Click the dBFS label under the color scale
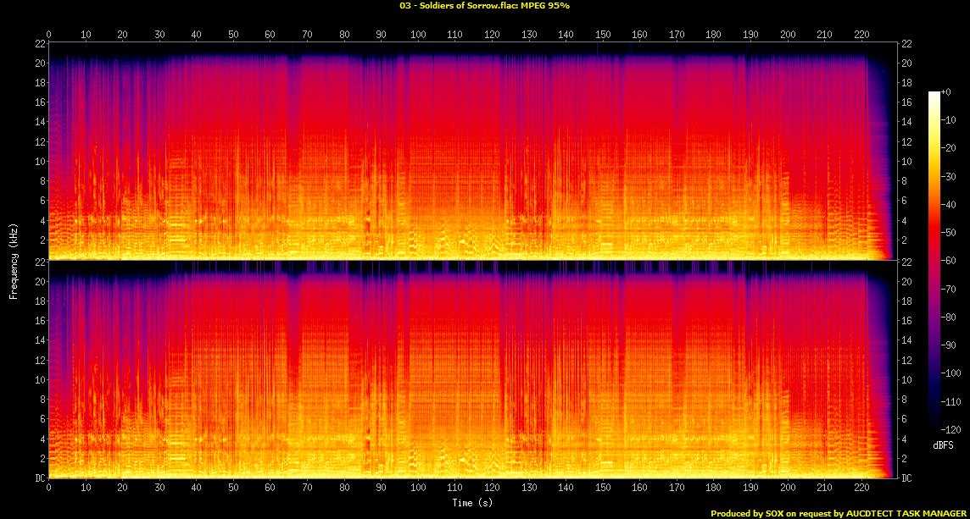Viewport: 970px width, 519px height. coord(945,444)
